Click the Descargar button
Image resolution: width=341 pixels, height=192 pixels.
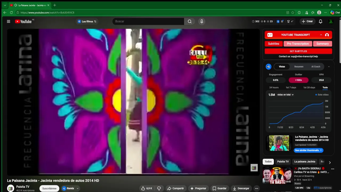pyautogui.click(x=241, y=188)
